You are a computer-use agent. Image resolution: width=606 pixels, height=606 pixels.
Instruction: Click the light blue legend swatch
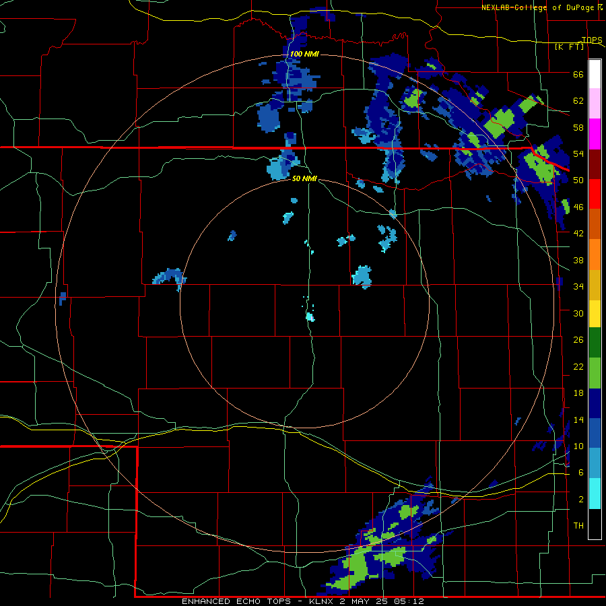(x=595, y=463)
